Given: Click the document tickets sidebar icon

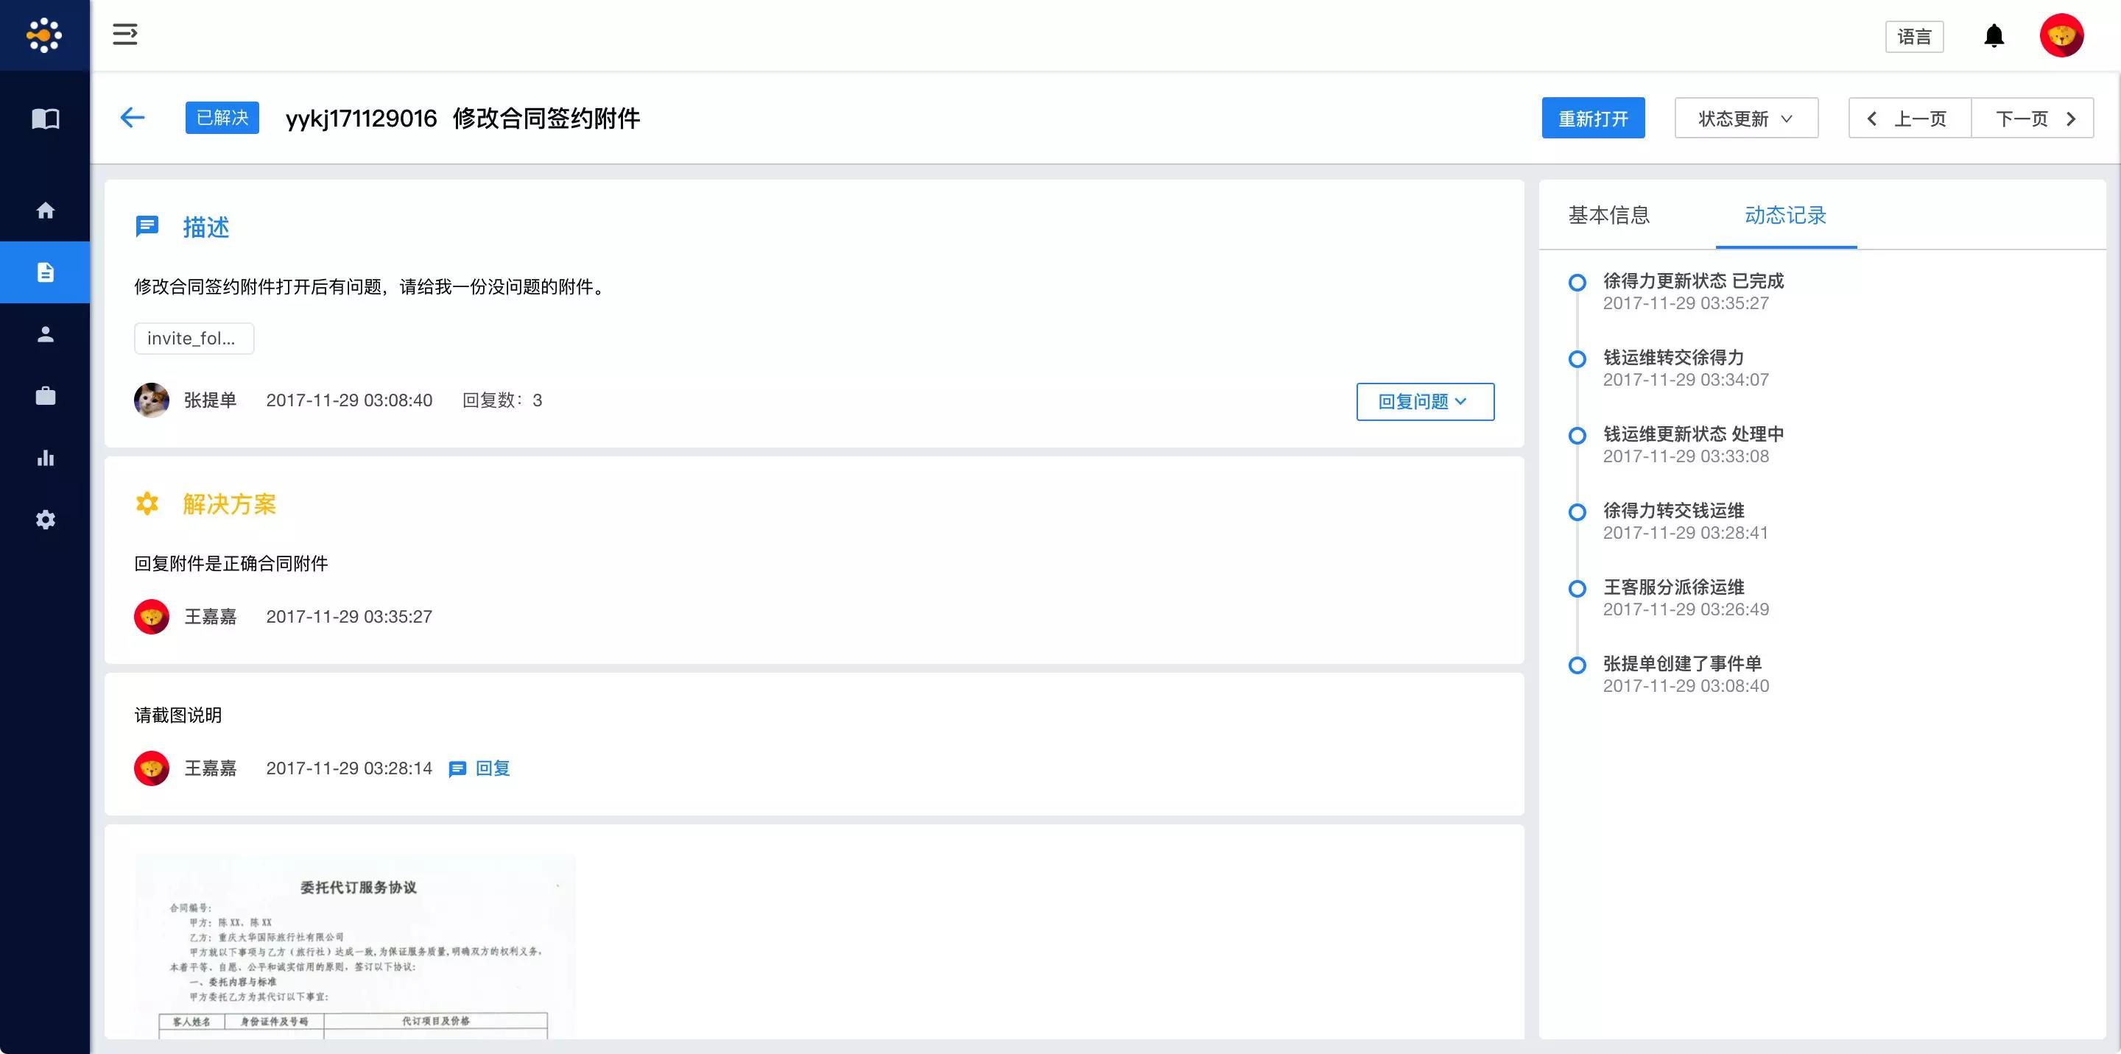Looking at the screenshot, I should tap(45, 272).
